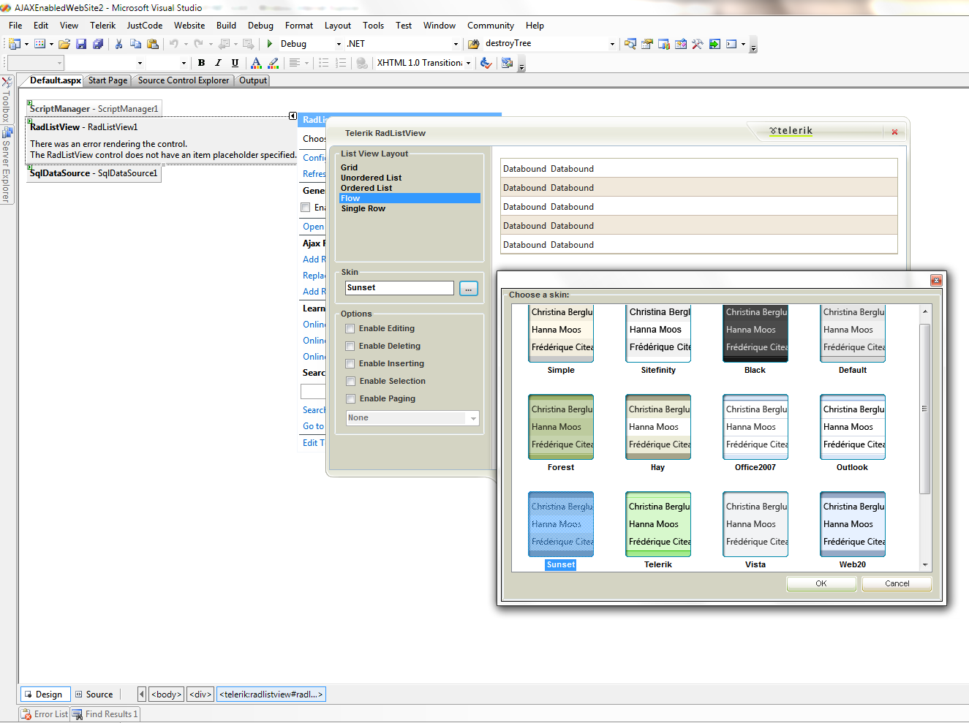Click the Underline formatting icon

click(235, 63)
